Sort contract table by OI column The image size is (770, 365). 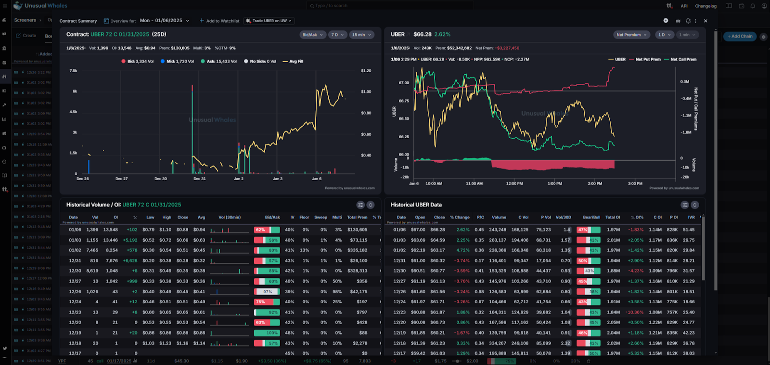tap(115, 217)
